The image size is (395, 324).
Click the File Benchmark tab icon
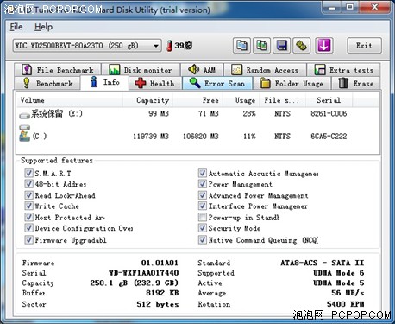[x=27, y=70]
